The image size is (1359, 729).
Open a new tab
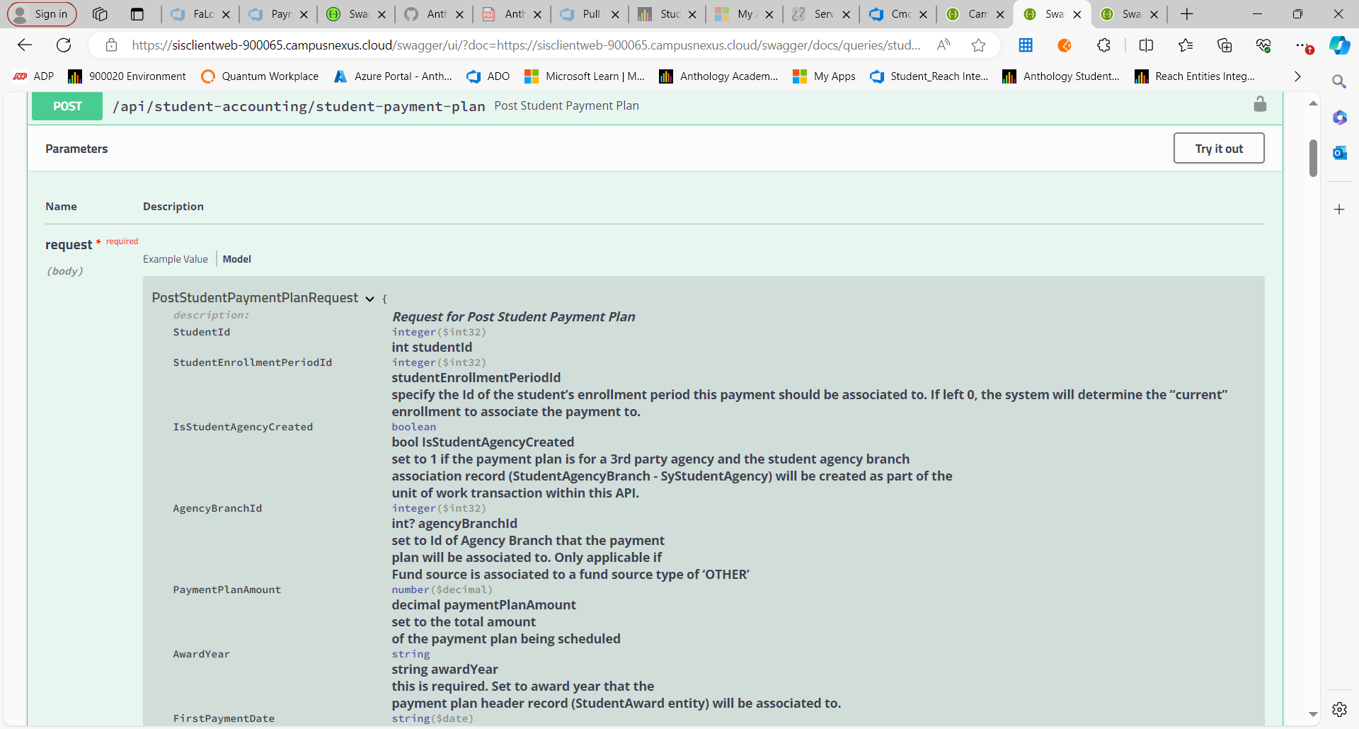pos(1187,14)
